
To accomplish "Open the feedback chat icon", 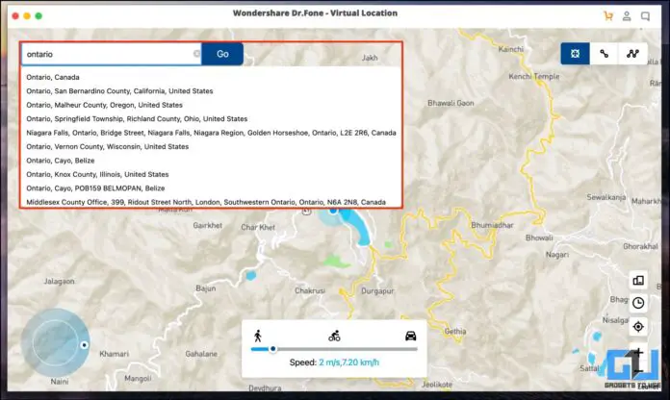I will pos(645,16).
